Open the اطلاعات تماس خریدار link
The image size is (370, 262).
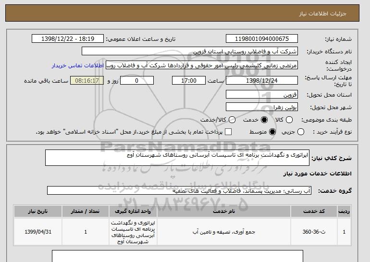click(x=78, y=65)
